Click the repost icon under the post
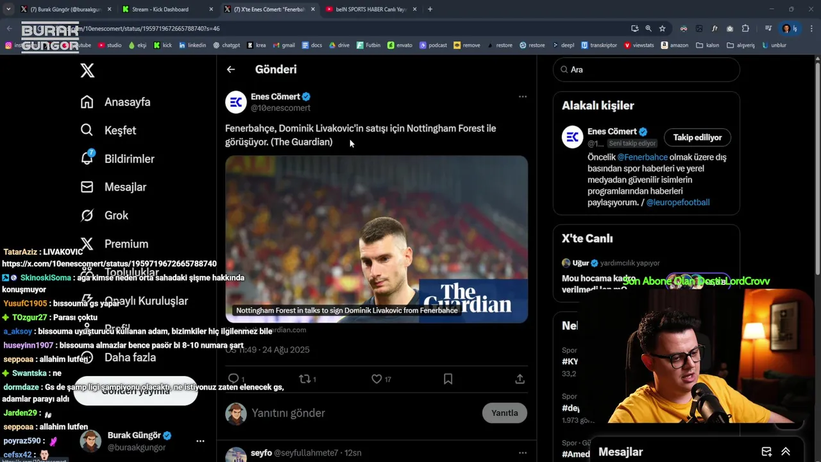Viewport: 821px width, 462px height. pyautogui.click(x=305, y=379)
